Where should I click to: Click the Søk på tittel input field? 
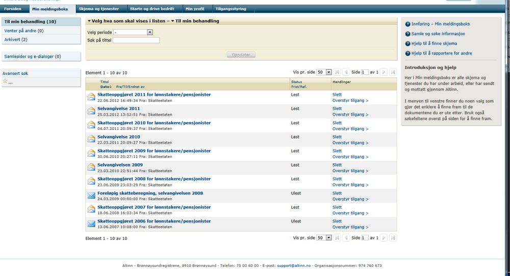click(x=136, y=40)
